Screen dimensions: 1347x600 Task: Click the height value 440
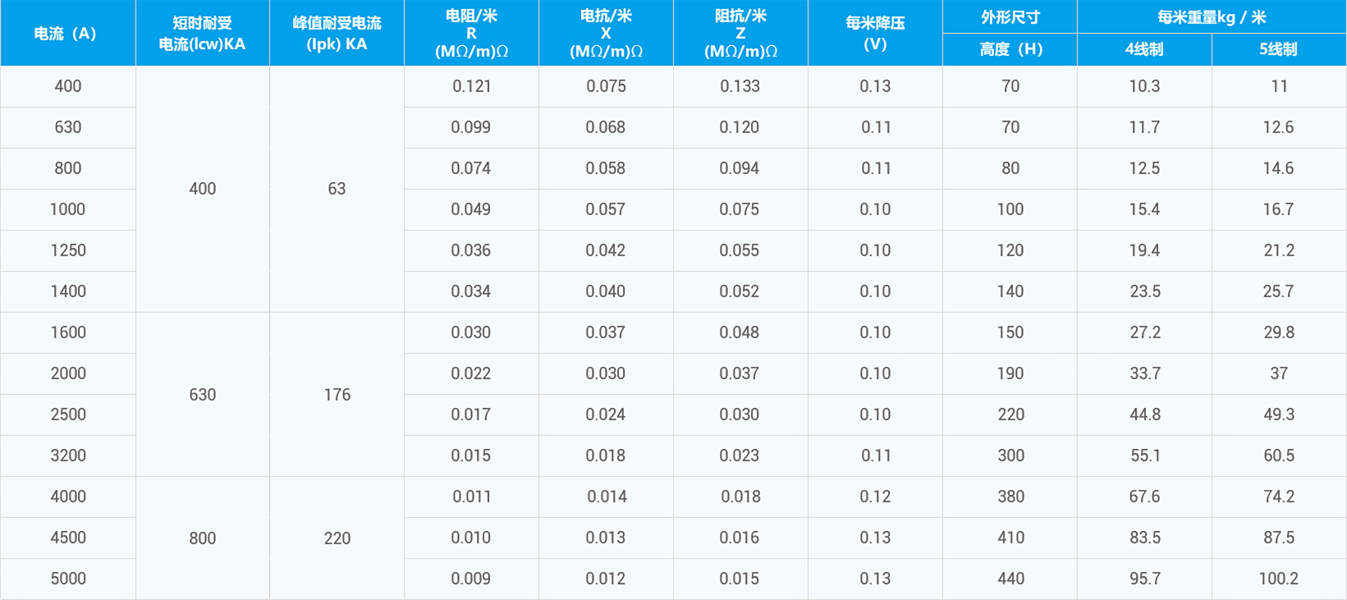coord(1010,579)
